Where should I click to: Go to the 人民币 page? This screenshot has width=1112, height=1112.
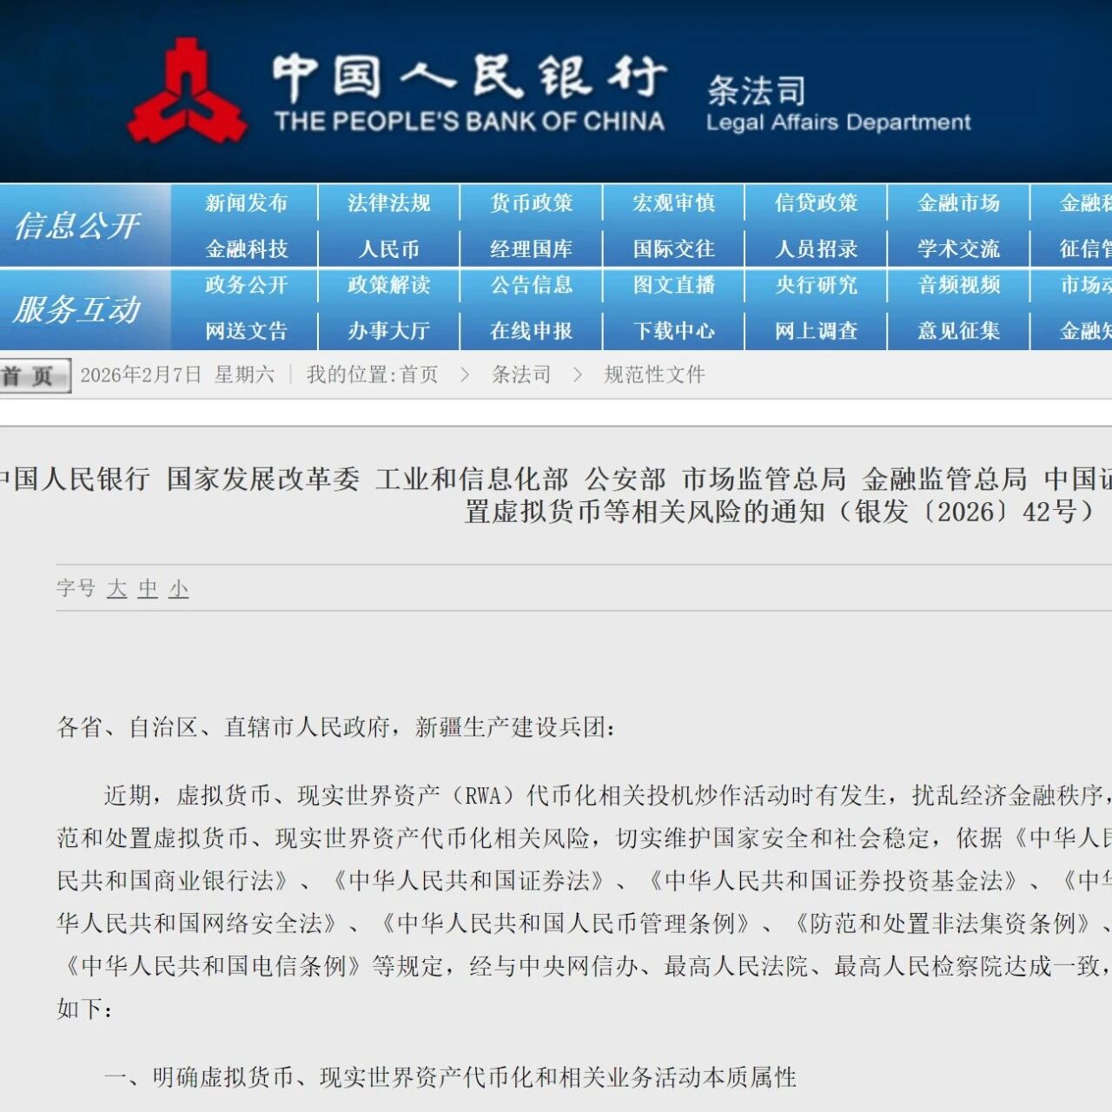(x=388, y=249)
